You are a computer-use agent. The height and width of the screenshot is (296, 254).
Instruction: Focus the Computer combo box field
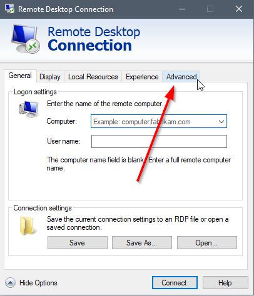pos(159,121)
